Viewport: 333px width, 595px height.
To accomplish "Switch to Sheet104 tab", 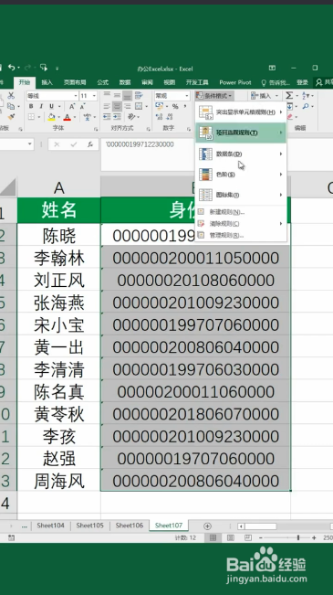I will click(x=50, y=526).
